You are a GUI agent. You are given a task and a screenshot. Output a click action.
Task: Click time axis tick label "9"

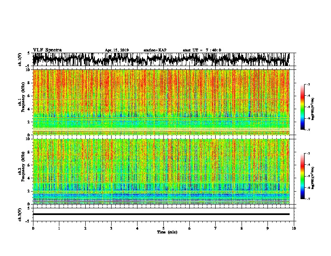pyautogui.click(x=267, y=228)
